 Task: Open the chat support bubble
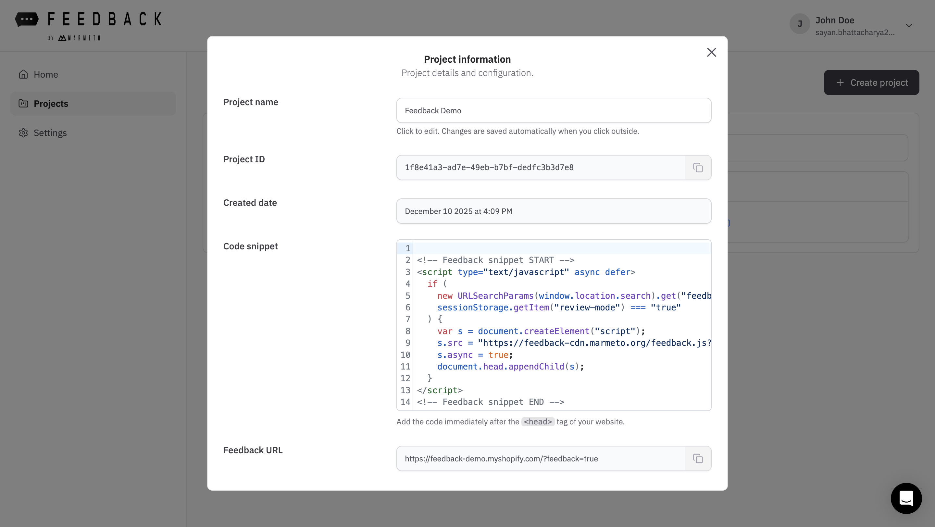pyautogui.click(x=906, y=499)
